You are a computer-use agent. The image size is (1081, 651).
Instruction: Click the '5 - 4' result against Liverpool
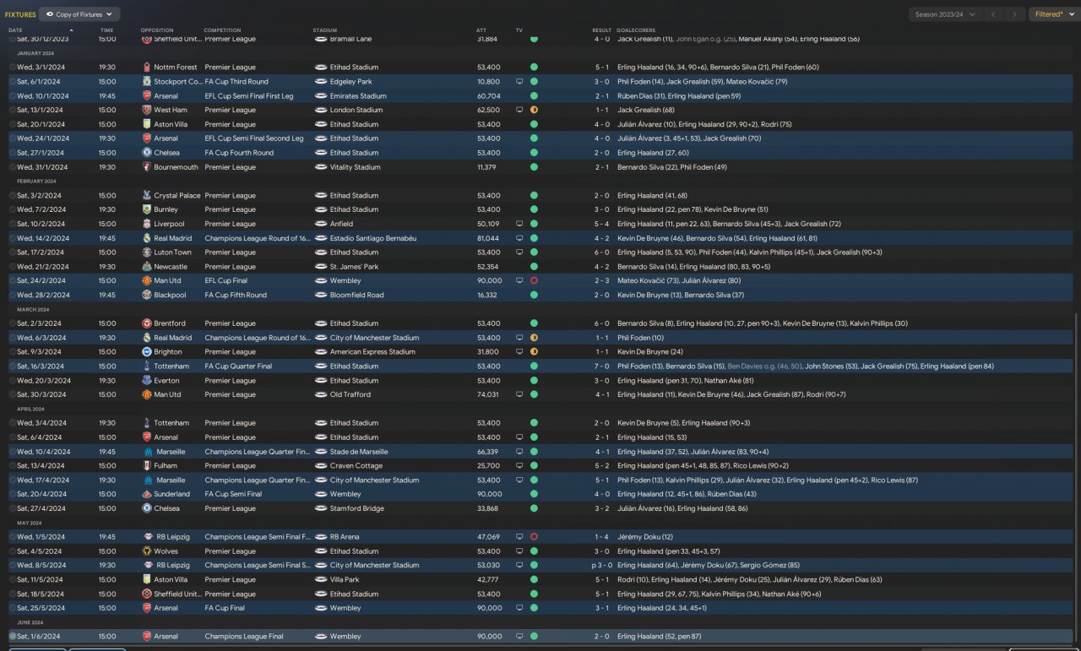click(x=601, y=224)
